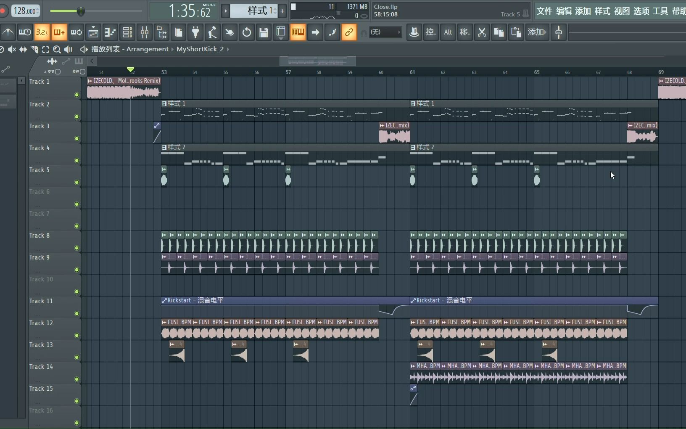
Task: Open the channel rack icon
Action: pyautogui.click(x=127, y=32)
